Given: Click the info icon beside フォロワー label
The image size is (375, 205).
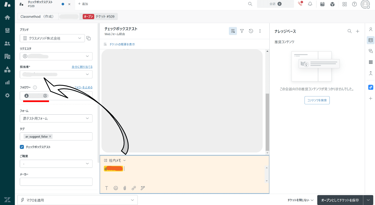Looking at the screenshot, I should click(x=35, y=87).
